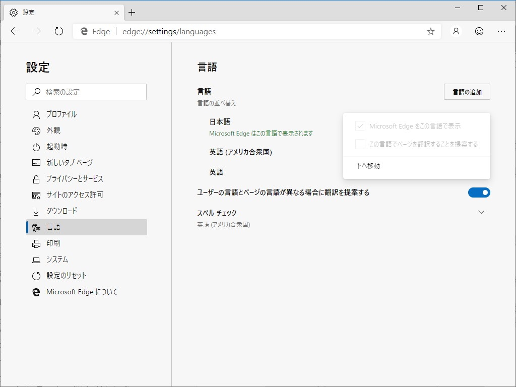The height and width of the screenshot is (387, 516).
Task: Open the ダウンロード settings section
Action: click(61, 211)
